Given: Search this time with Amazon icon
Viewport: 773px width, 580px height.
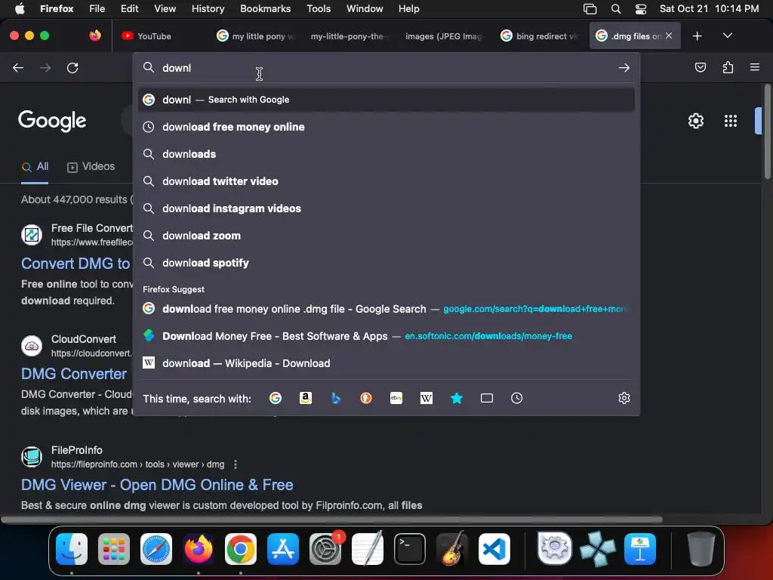Looking at the screenshot, I should pos(306,398).
